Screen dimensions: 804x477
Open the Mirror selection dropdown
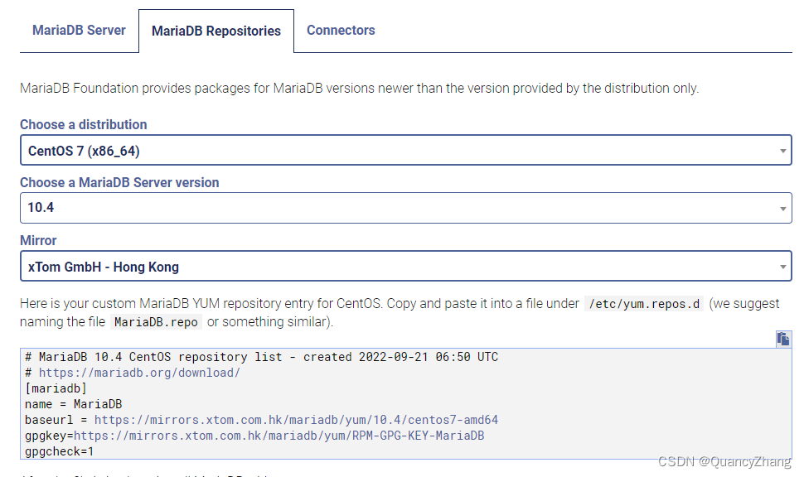pos(405,266)
